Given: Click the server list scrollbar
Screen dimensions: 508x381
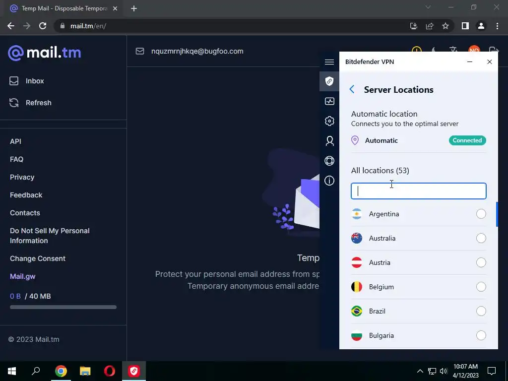Looking at the screenshot, I should tap(497, 214).
